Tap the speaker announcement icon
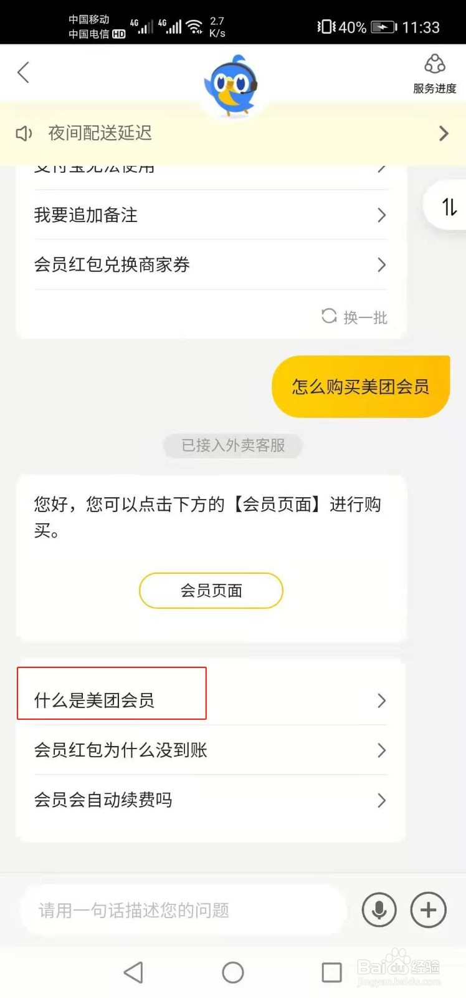Screen dimensions: 466x998 pyautogui.click(x=24, y=133)
